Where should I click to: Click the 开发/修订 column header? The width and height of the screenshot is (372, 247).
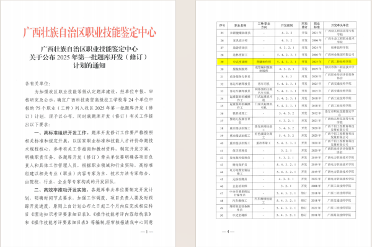(304, 25)
